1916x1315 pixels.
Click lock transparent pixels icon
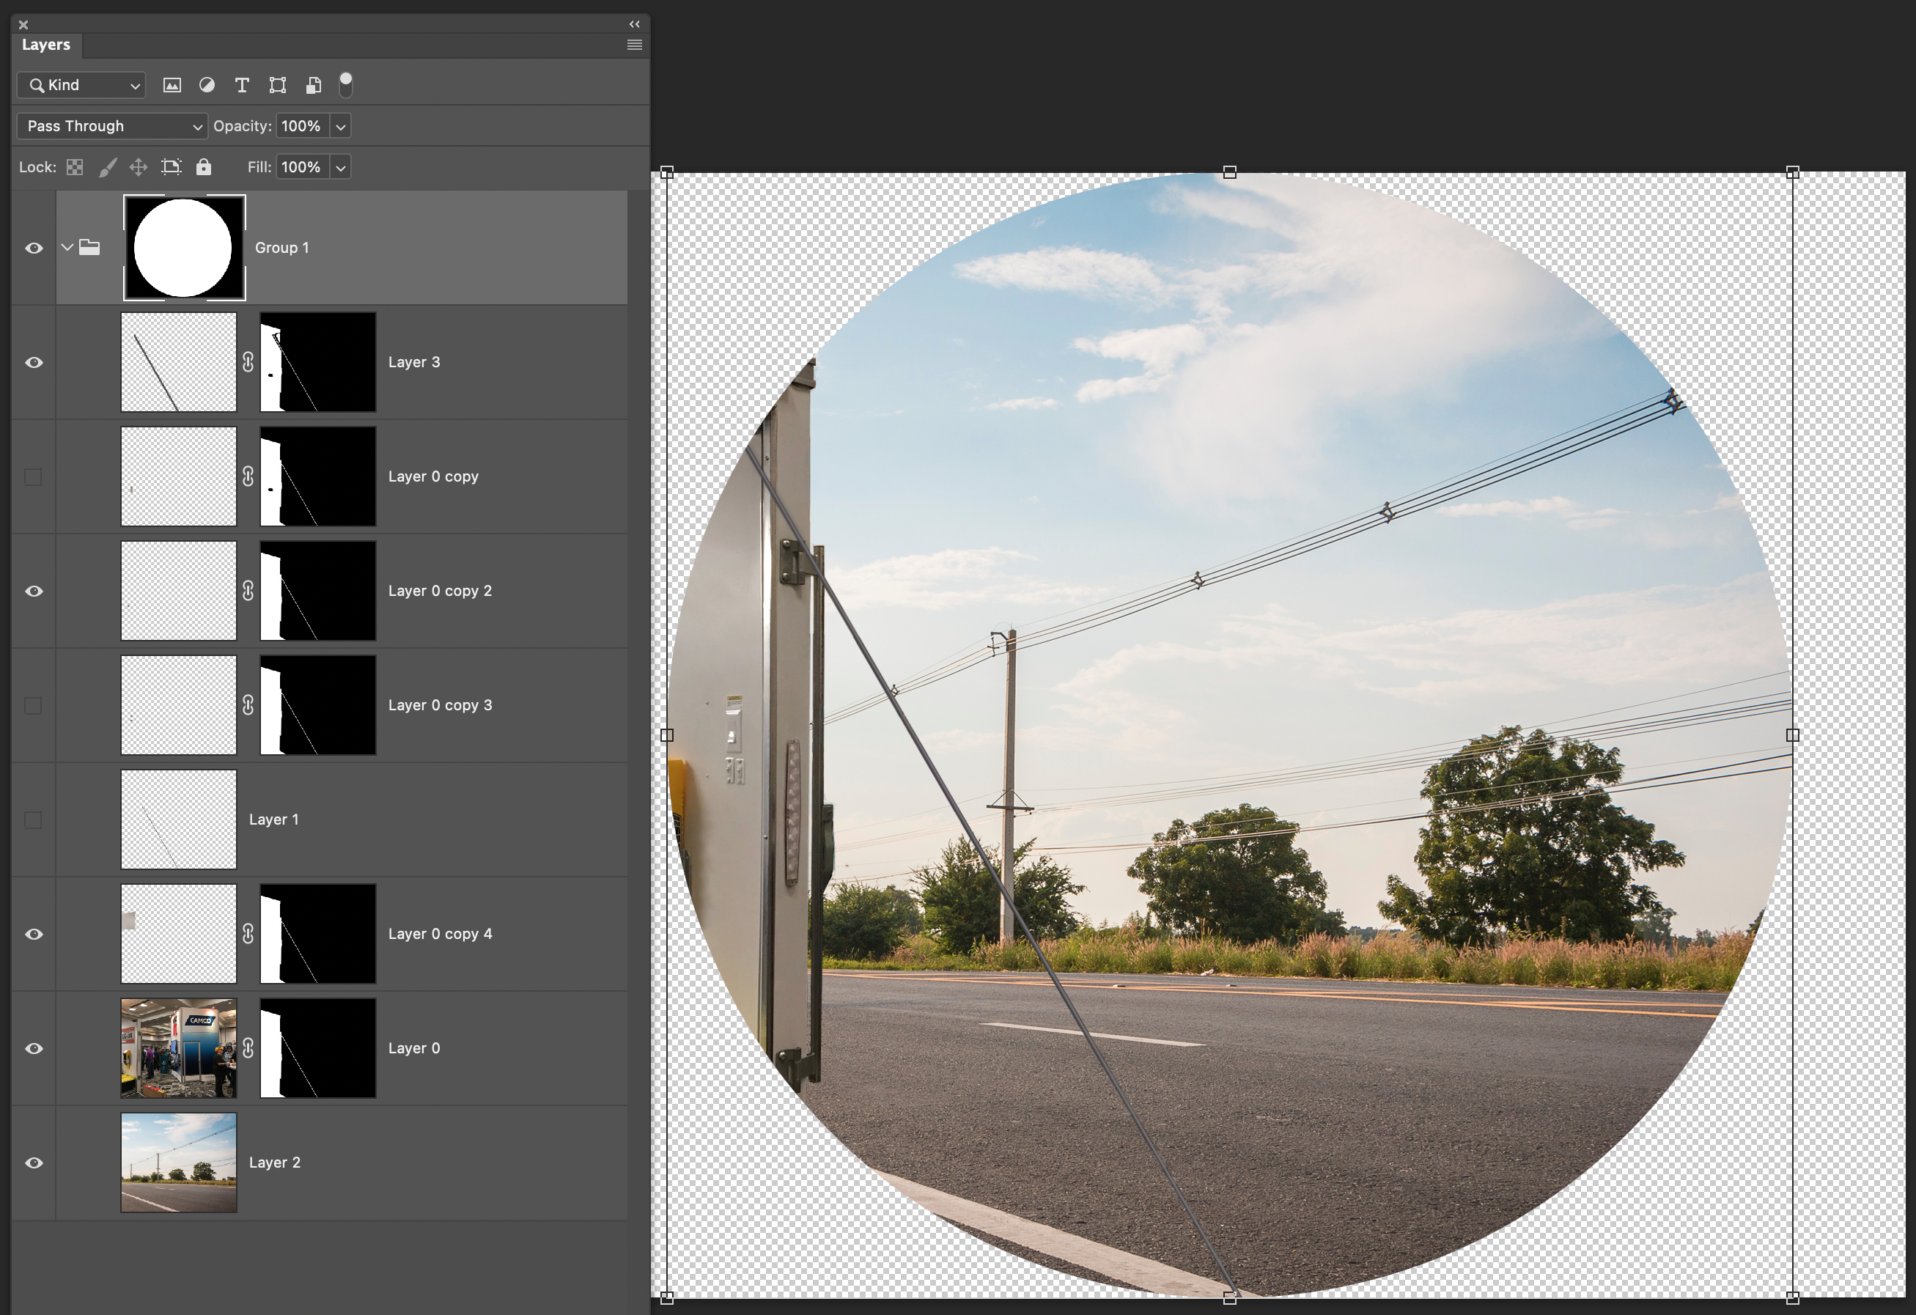75,167
